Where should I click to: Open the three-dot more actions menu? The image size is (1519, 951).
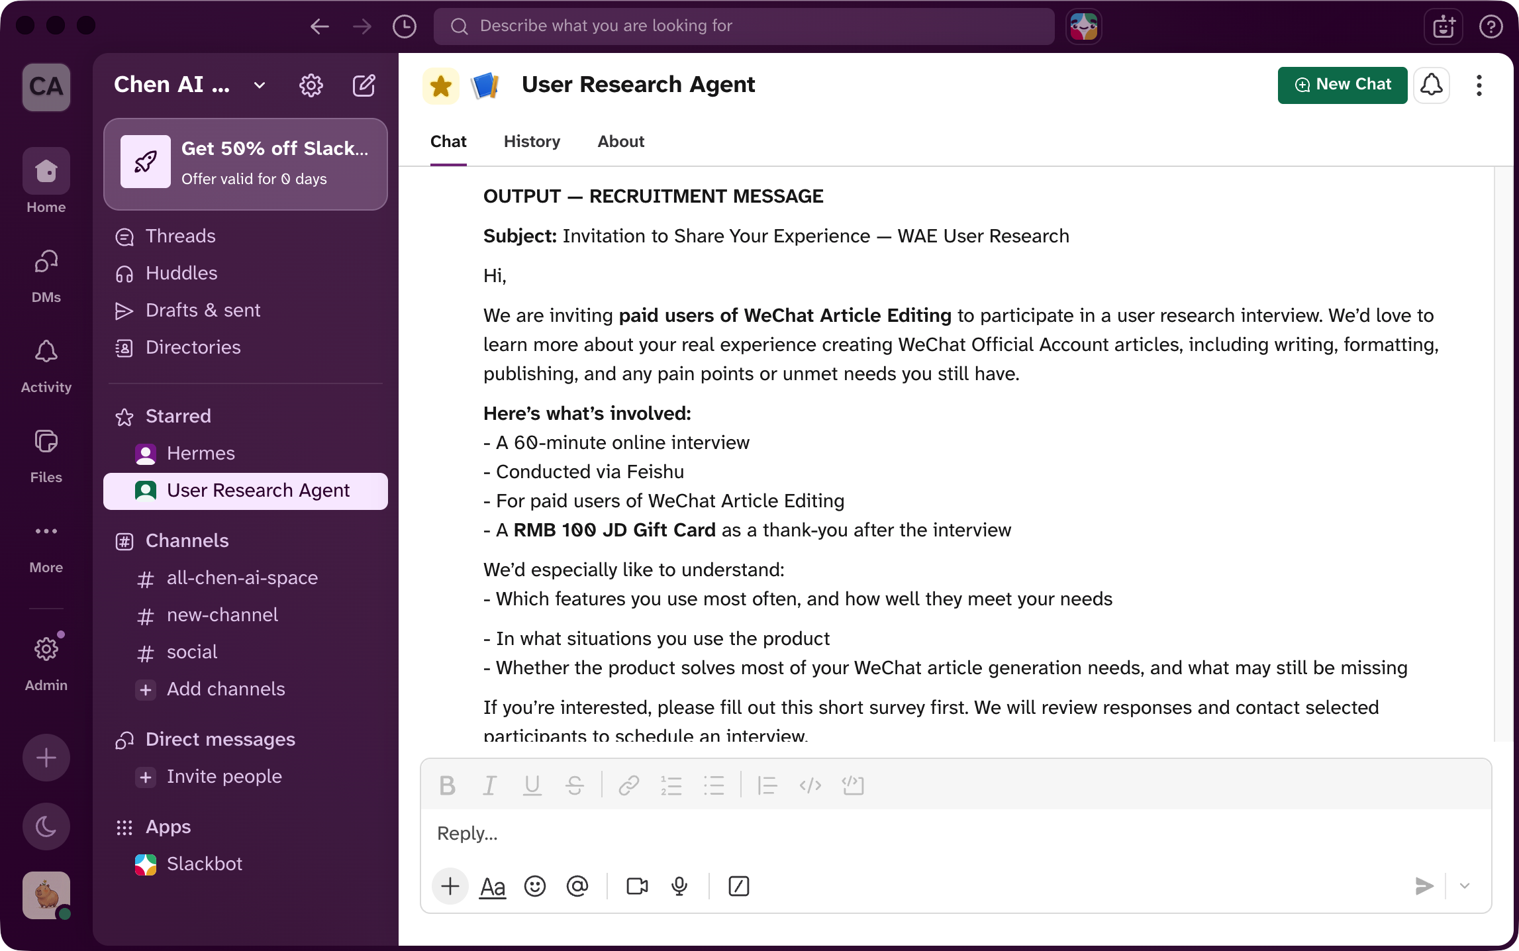point(1479,85)
